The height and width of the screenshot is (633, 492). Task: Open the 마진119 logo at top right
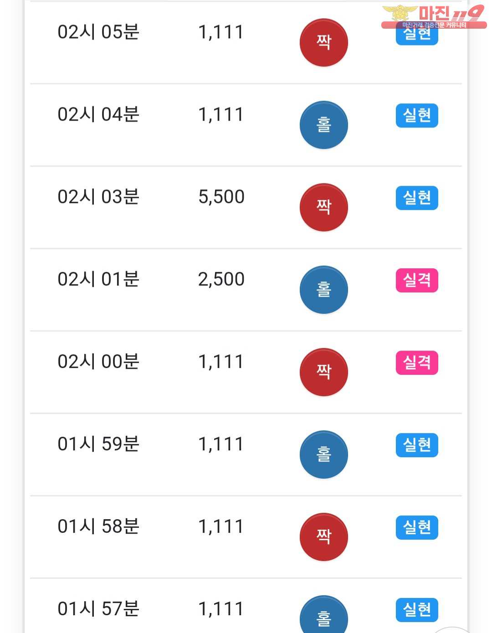[433, 16]
